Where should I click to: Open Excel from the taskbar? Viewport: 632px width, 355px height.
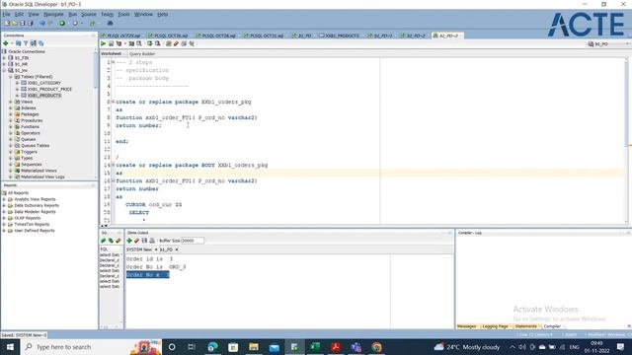click(315, 347)
